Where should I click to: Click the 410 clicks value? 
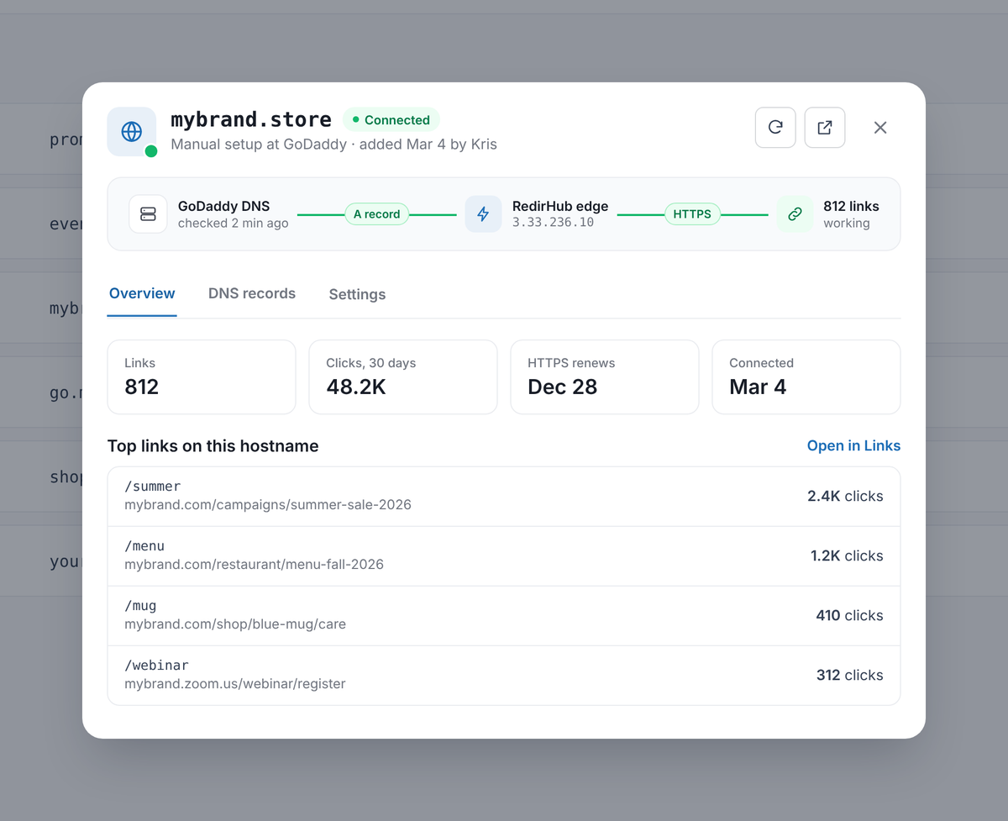point(849,616)
